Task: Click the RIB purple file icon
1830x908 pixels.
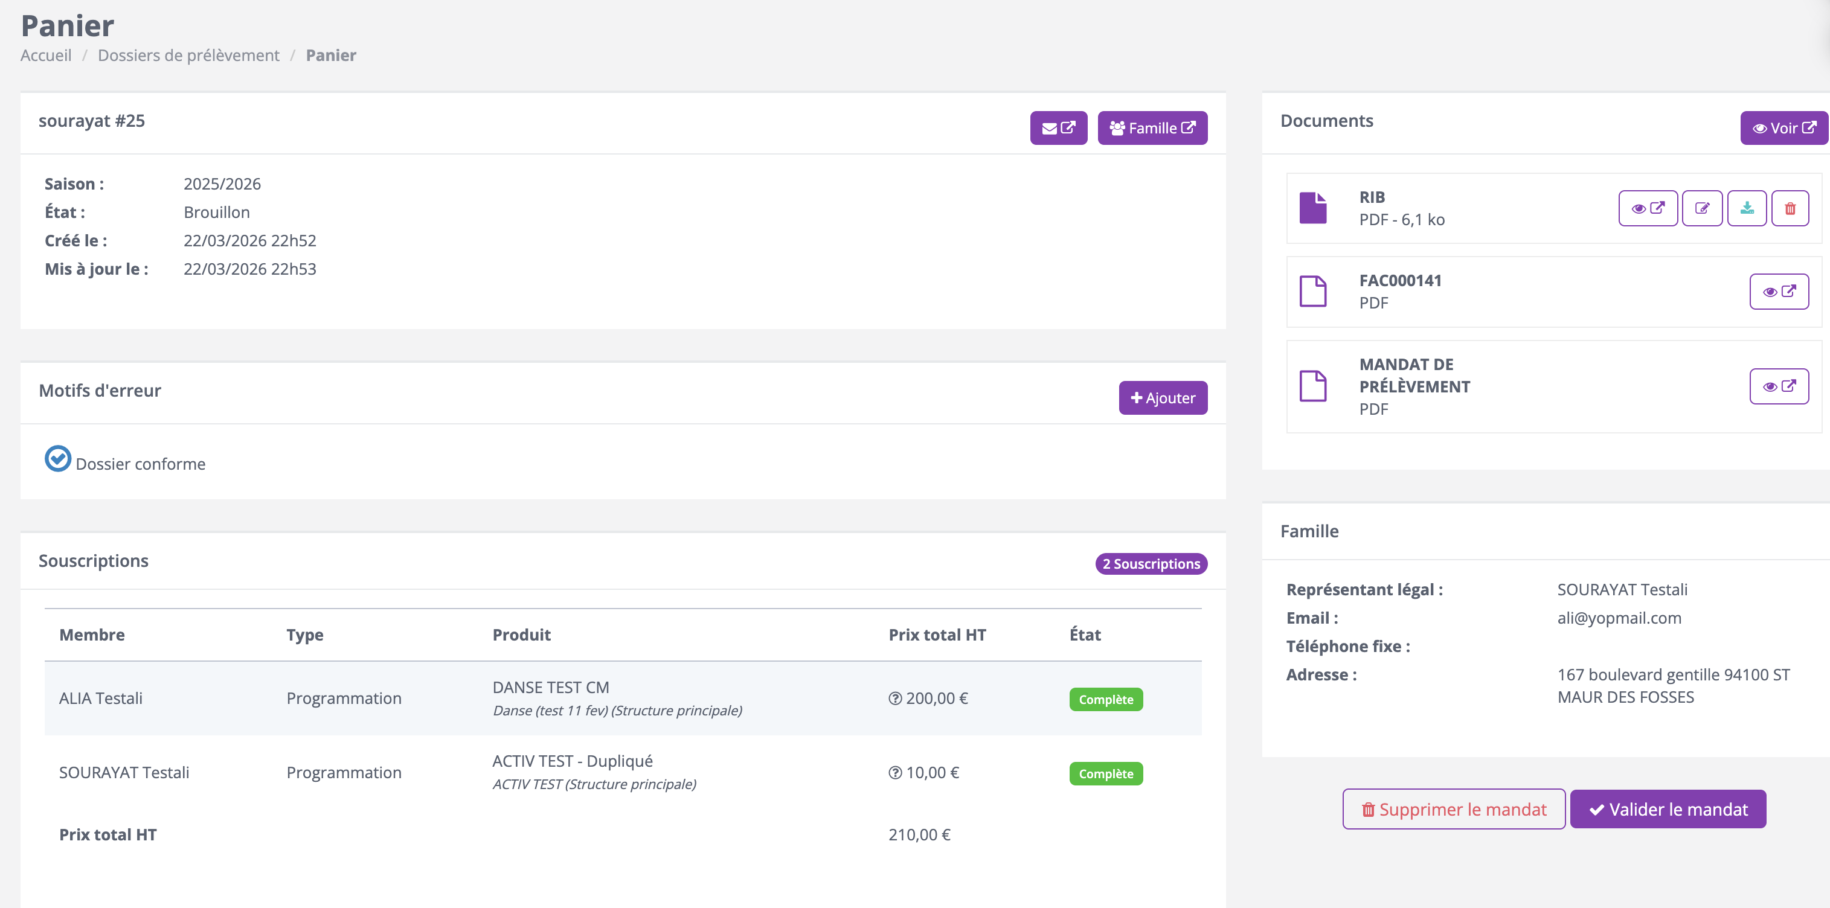Action: [1312, 208]
